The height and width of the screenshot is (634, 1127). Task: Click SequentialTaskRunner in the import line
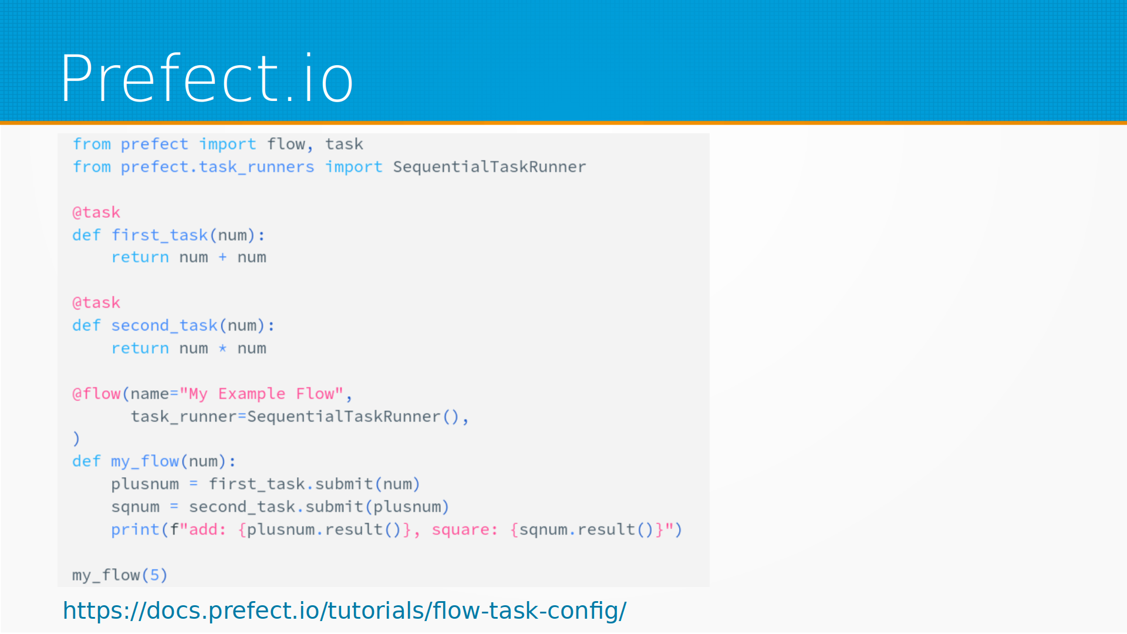pyautogui.click(x=489, y=167)
